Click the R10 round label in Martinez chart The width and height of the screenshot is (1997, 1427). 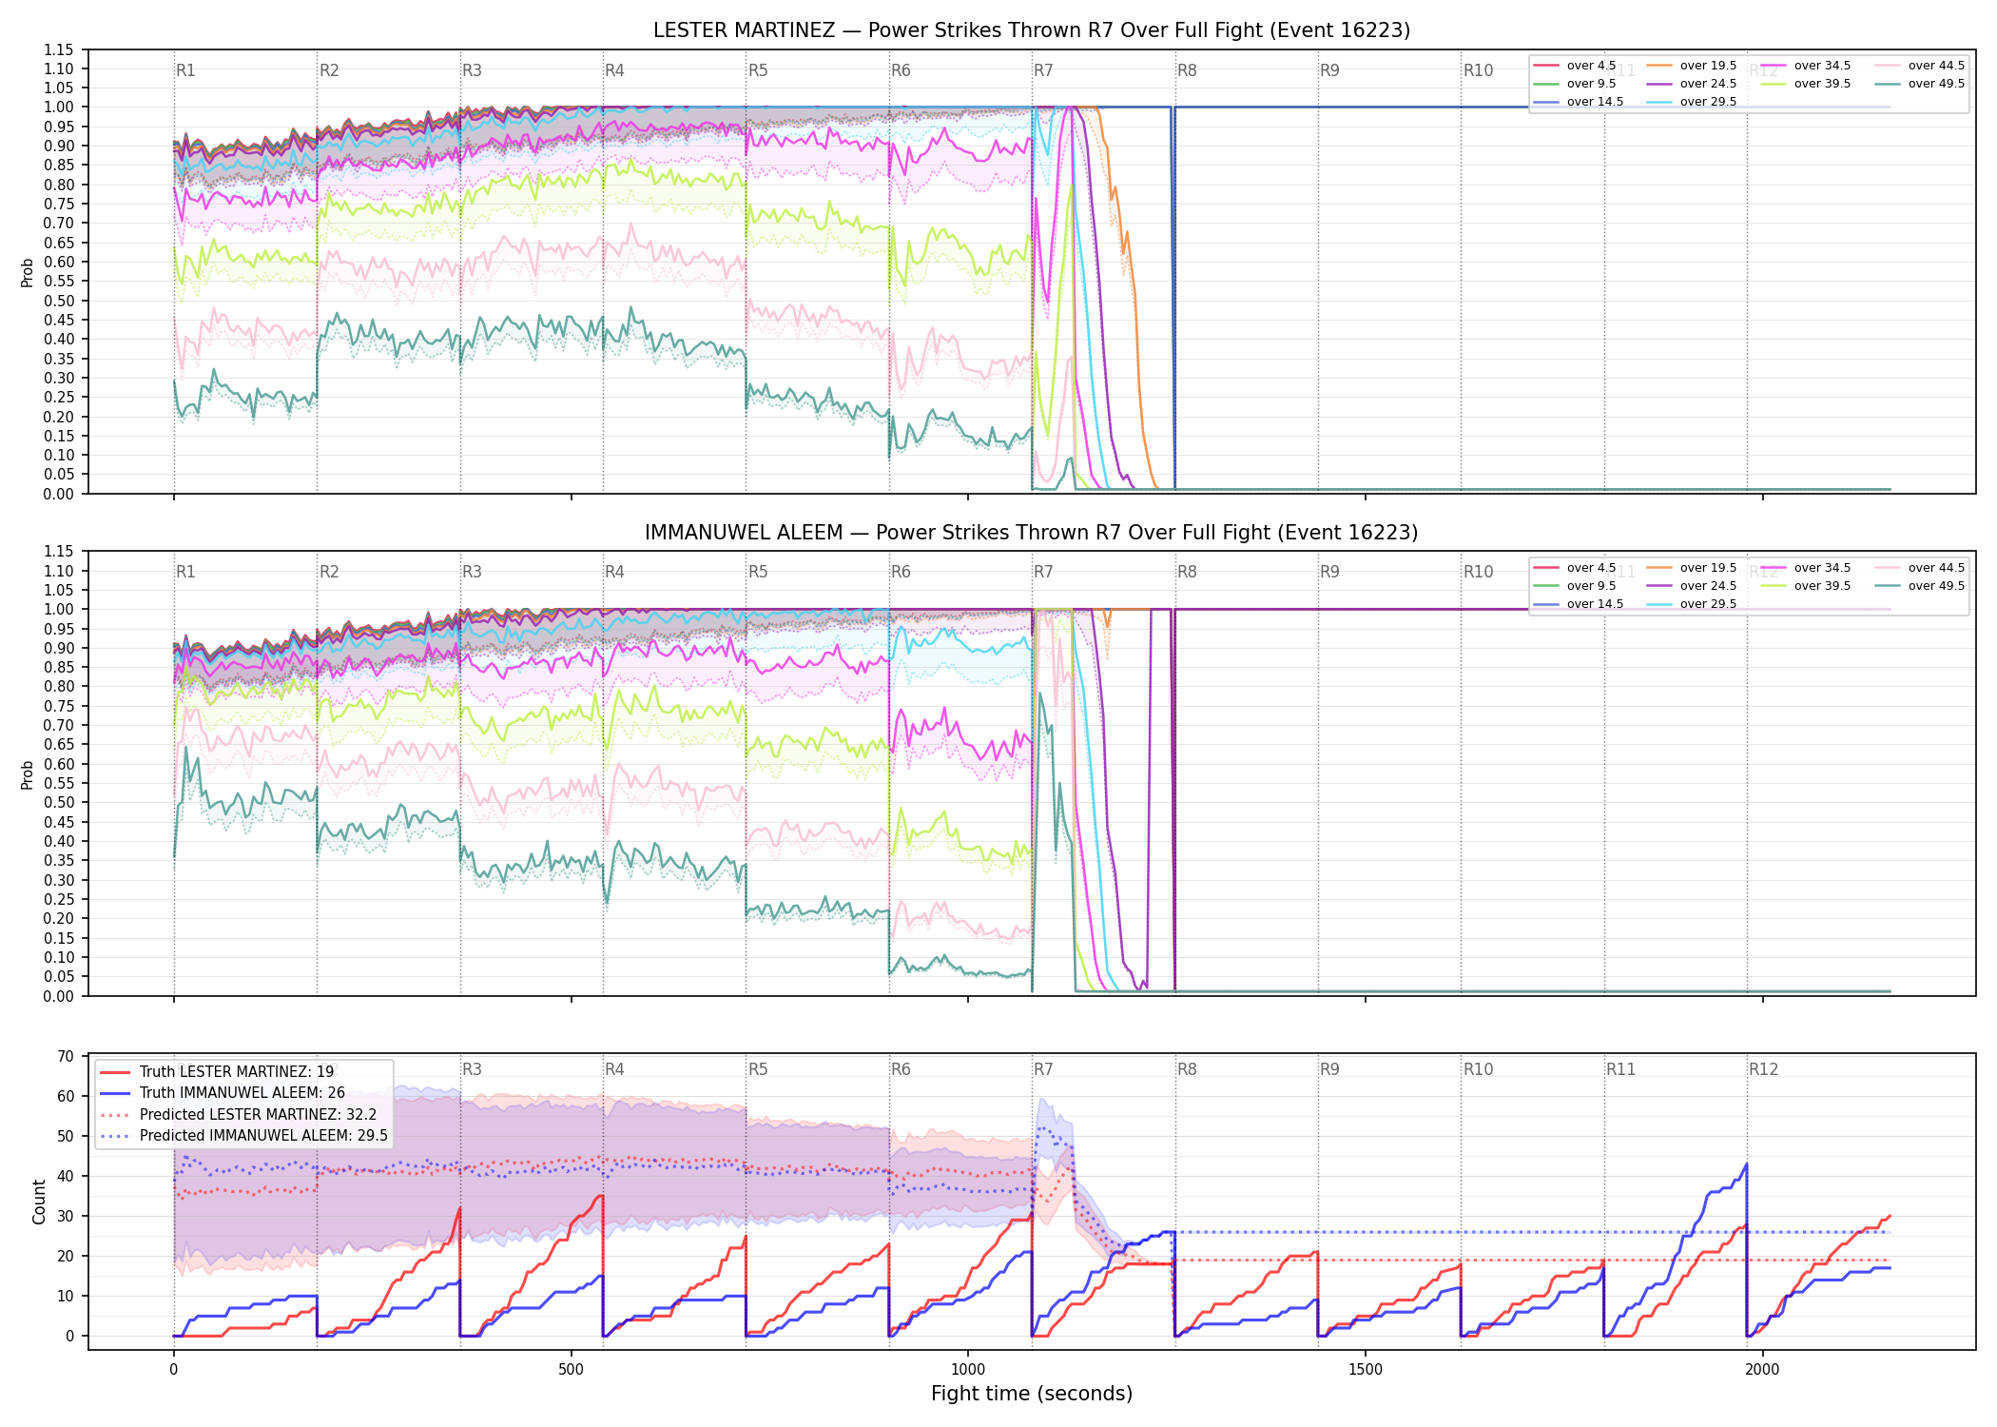click(1478, 70)
